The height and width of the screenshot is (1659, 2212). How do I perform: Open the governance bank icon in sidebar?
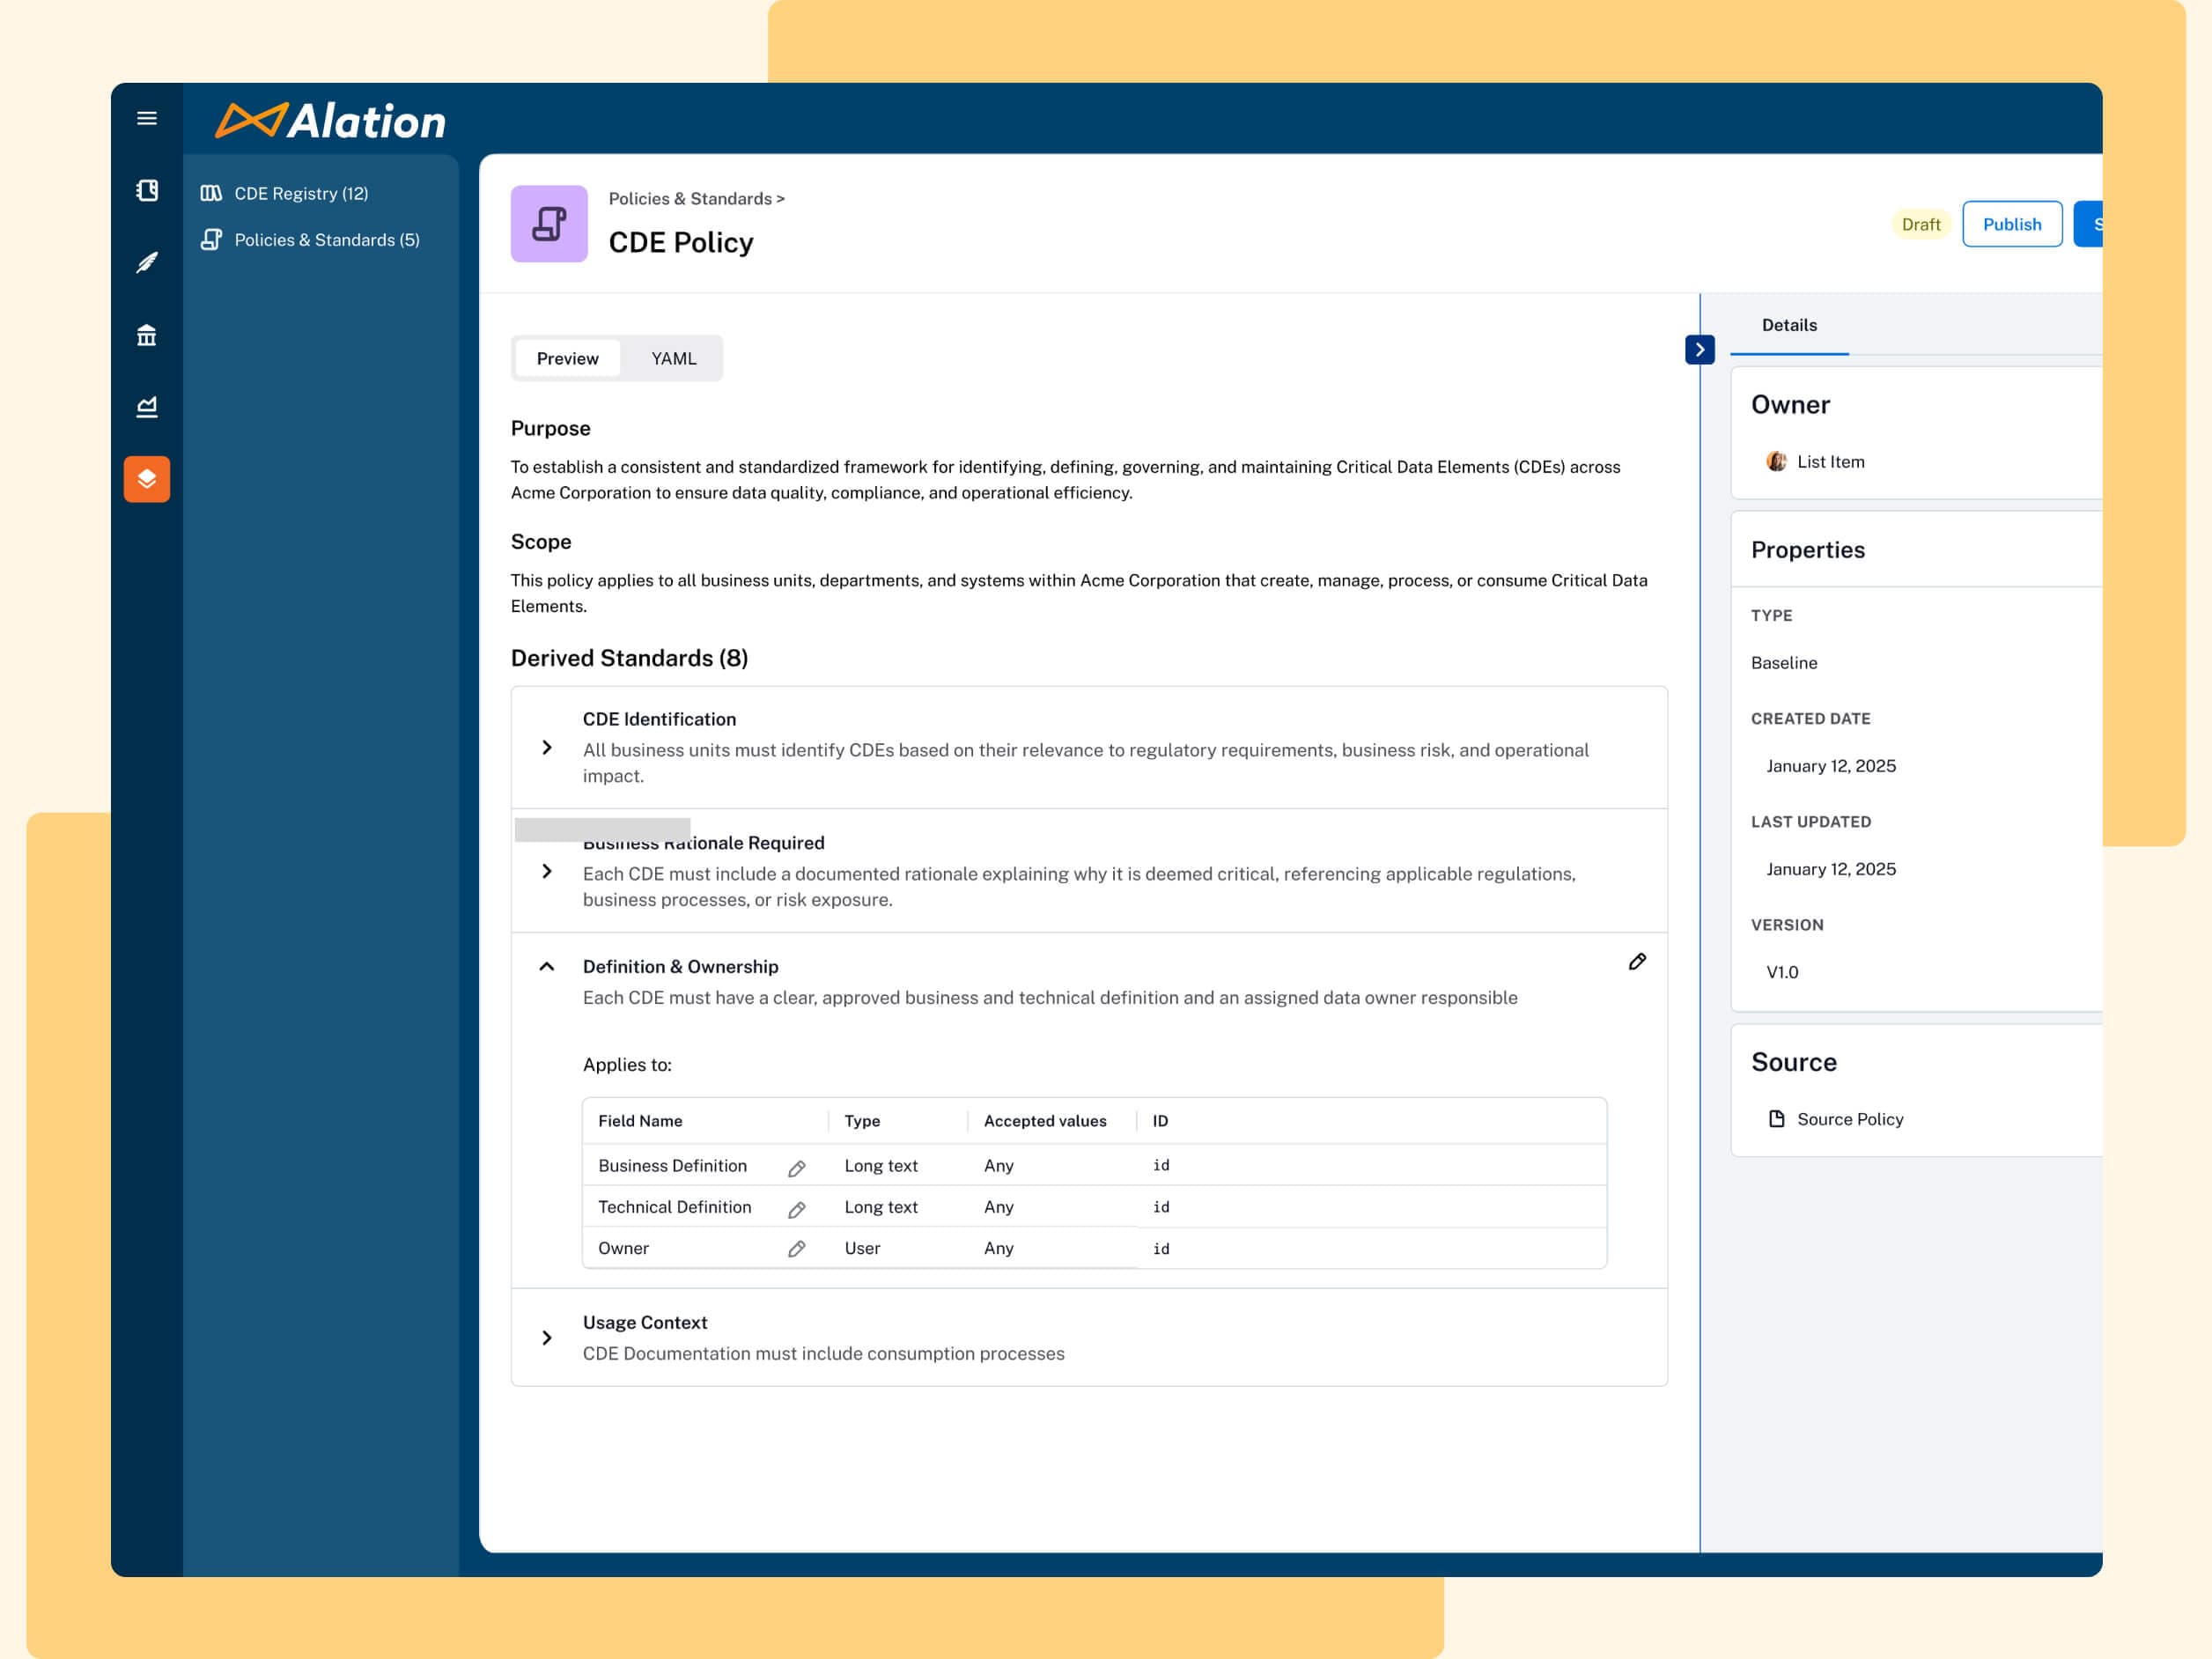pyautogui.click(x=146, y=335)
